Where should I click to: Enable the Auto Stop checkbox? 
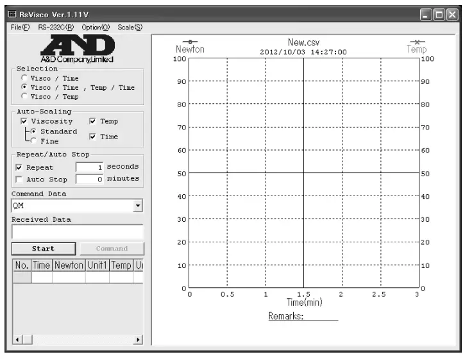[19, 180]
